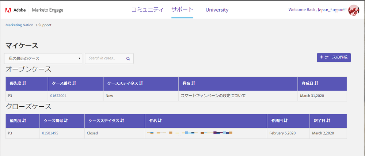Click the マイケース heading
365x156 pixels.
[22, 46]
